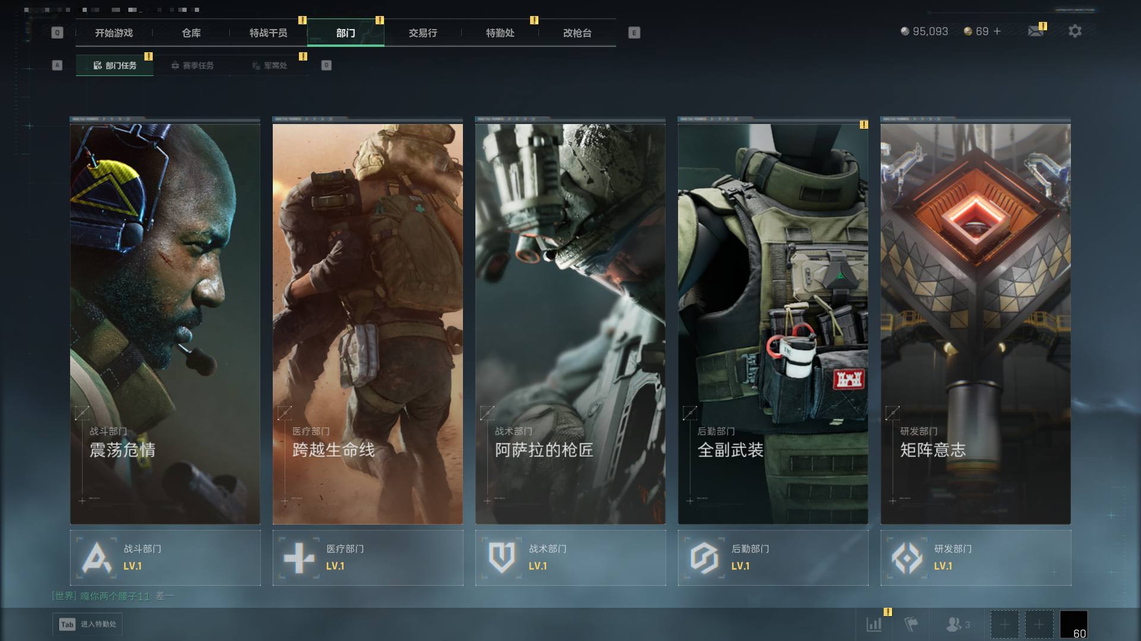The width and height of the screenshot is (1141, 641).
Task: Select the 赛季任务 sub-tab
Action: pyautogui.click(x=192, y=65)
